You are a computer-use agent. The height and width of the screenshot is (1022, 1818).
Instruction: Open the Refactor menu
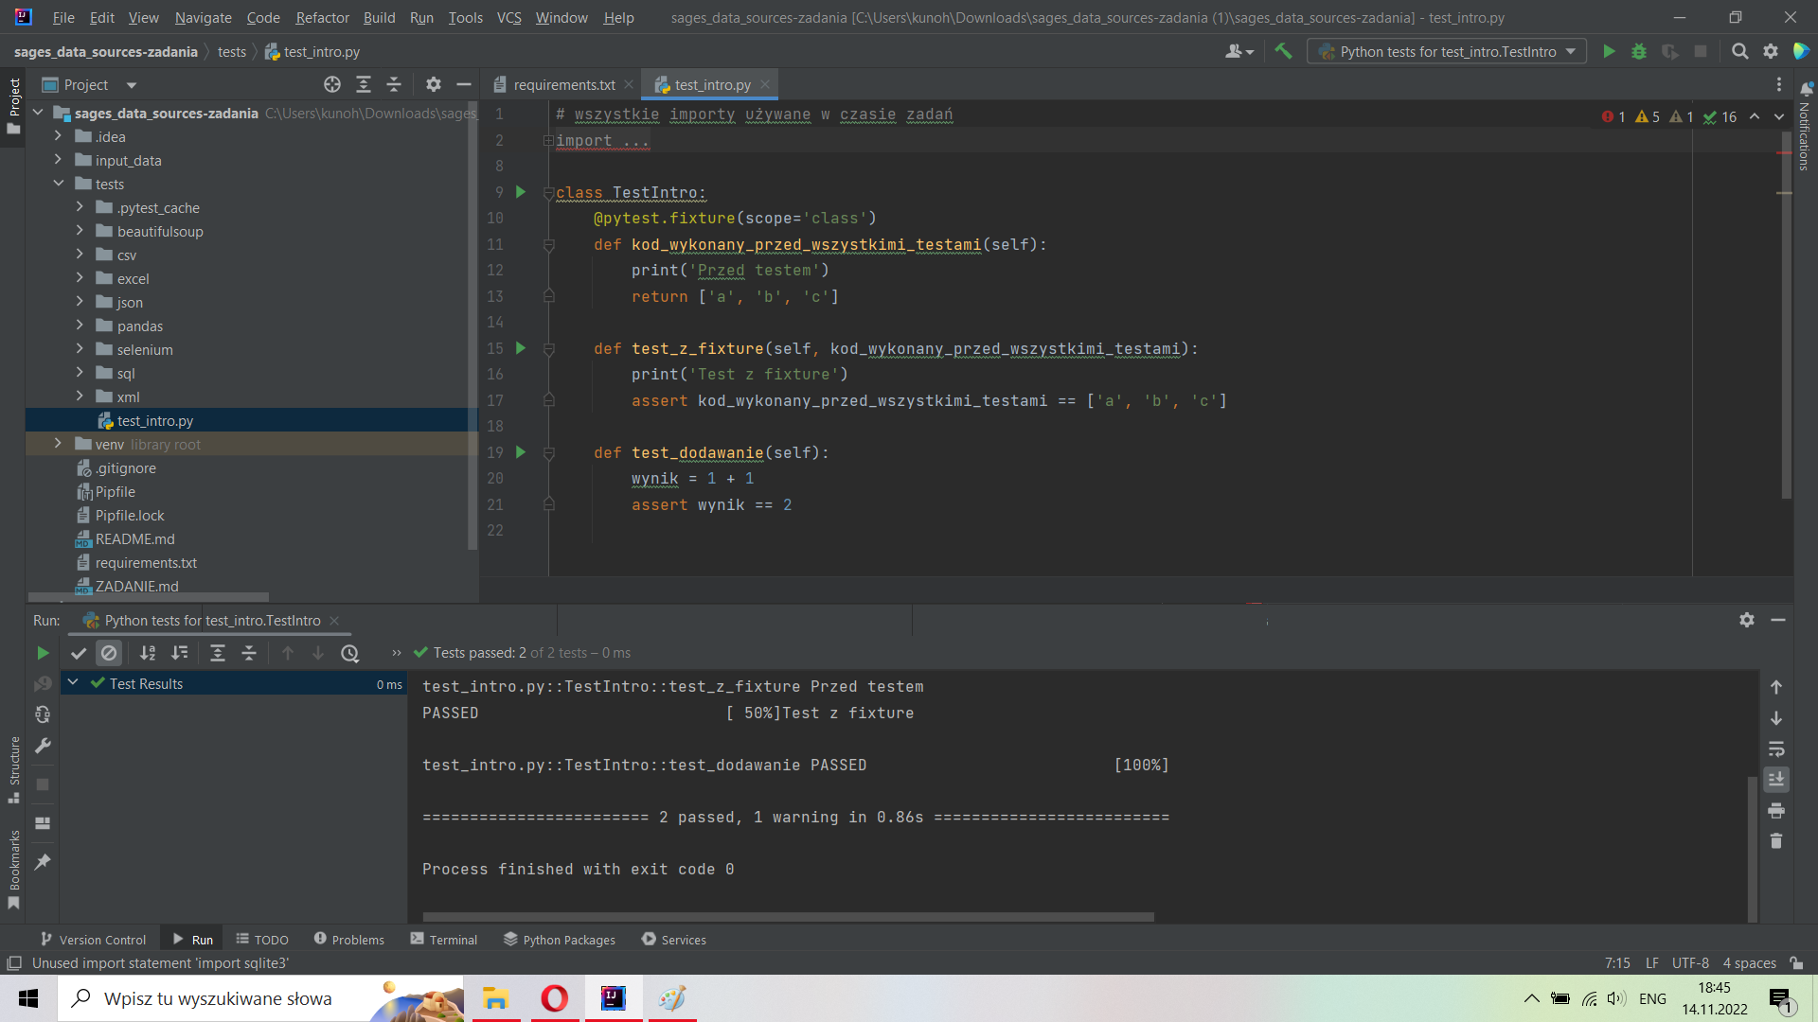[322, 17]
